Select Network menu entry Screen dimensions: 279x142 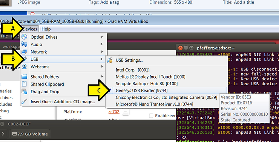pyautogui.click(x=63, y=52)
